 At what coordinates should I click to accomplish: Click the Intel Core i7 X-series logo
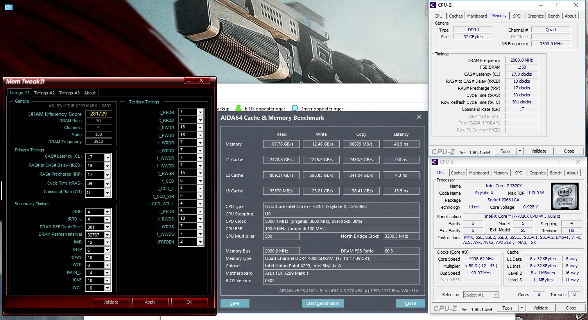click(x=565, y=196)
